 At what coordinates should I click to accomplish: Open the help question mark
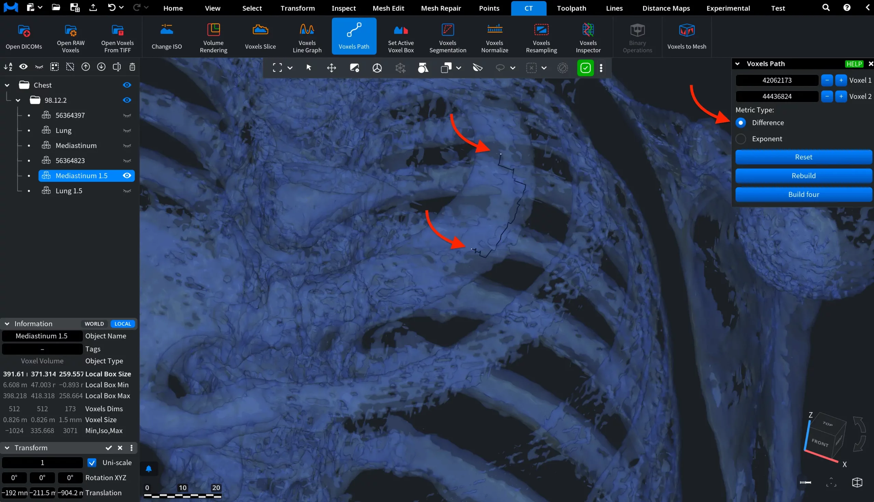tap(847, 8)
